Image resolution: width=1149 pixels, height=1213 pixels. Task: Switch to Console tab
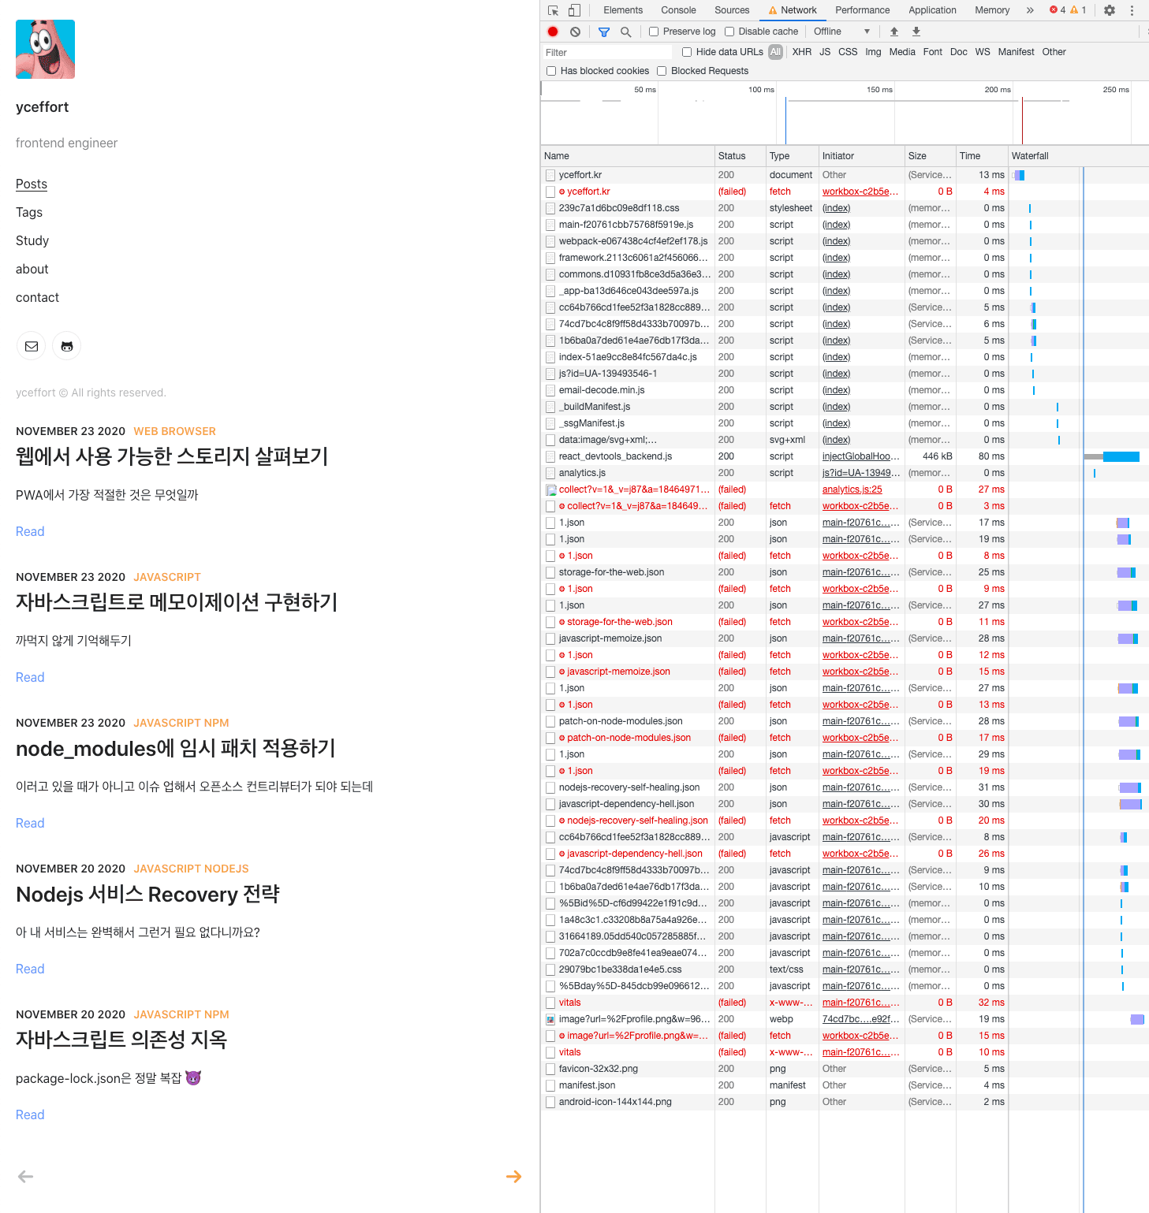coord(678,10)
